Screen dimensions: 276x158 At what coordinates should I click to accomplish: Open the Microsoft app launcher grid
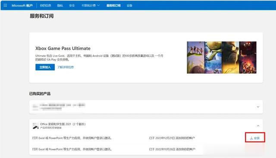tap(5, 6)
